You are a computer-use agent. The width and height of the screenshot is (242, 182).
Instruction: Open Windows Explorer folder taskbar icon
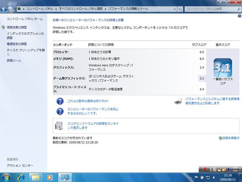click(36, 177)
